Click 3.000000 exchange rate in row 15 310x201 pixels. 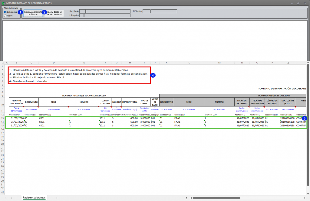coord(144,125)
